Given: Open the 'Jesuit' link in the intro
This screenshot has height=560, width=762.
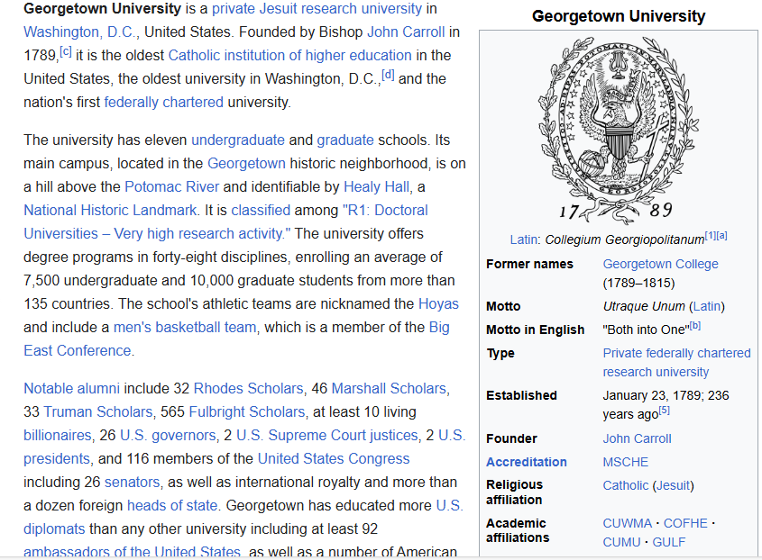Looking at the screenshot, I should point(280,9).
